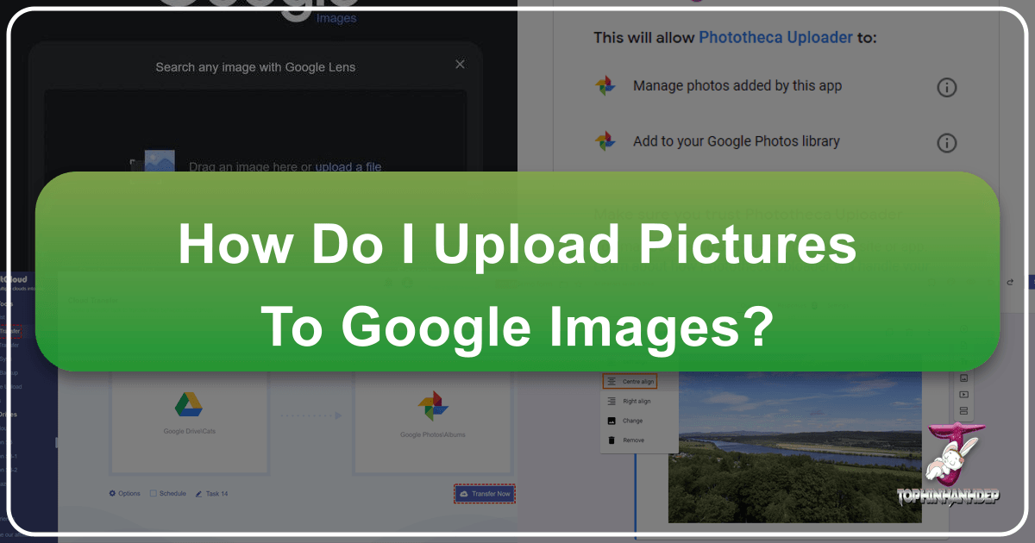Show info for Manage photos permission
The image size is (1035, 543).
tap(946, 87)
